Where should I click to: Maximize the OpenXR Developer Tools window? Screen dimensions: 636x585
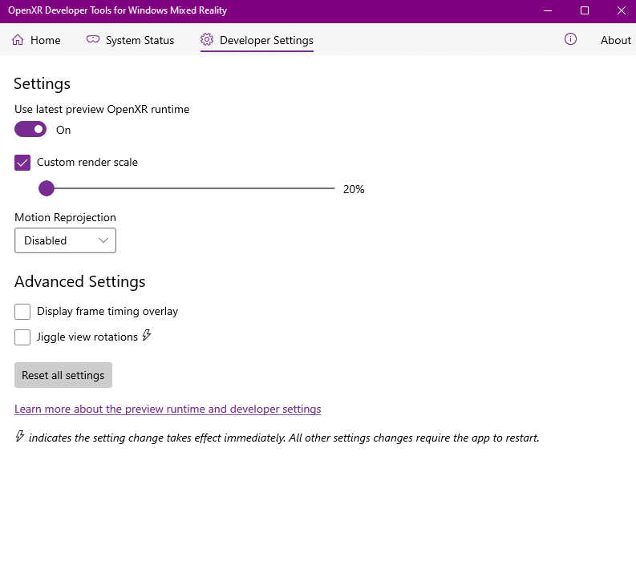click(x=585, y=11)
